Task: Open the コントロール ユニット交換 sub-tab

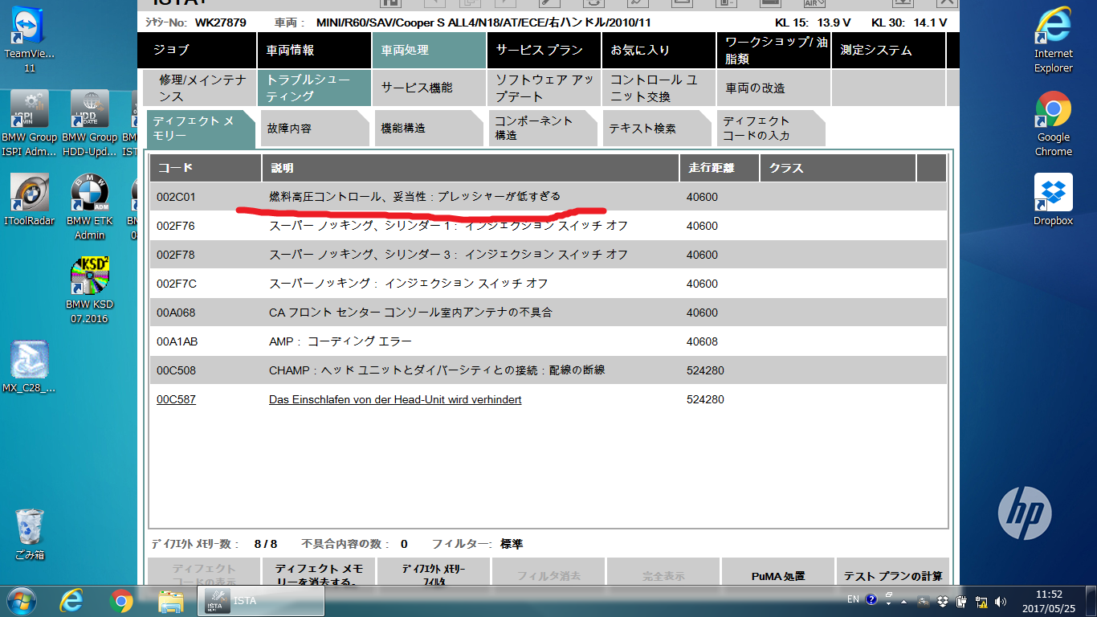Action: click(659, 88)
